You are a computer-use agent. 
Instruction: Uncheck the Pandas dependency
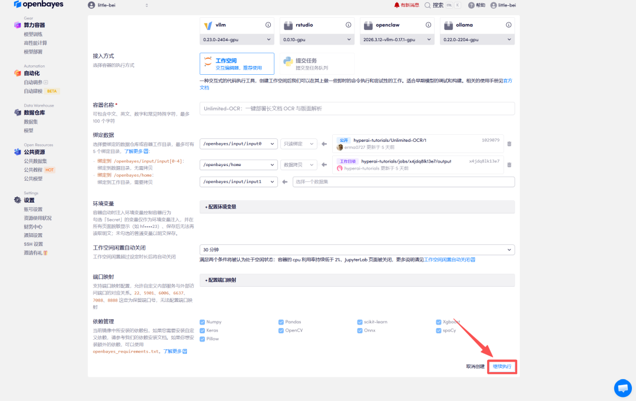[281, 322]
